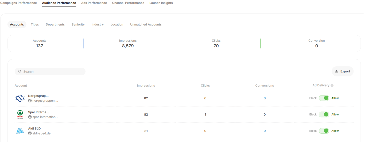
Task: Click the Norgesgruppen company logo
Action: [x=20, y=98]
